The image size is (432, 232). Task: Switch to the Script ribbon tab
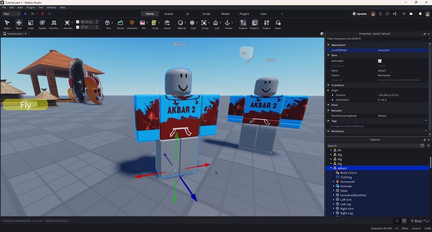[207, 14]
